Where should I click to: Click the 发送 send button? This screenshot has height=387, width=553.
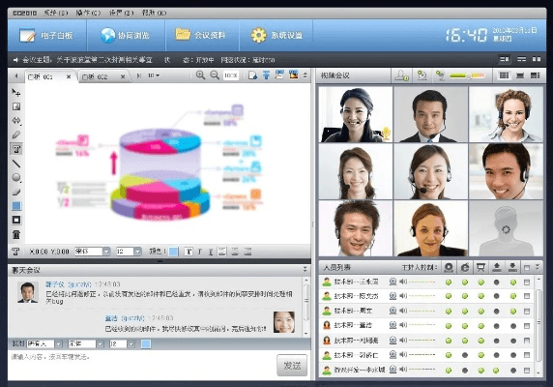click(x=292, y=365)
